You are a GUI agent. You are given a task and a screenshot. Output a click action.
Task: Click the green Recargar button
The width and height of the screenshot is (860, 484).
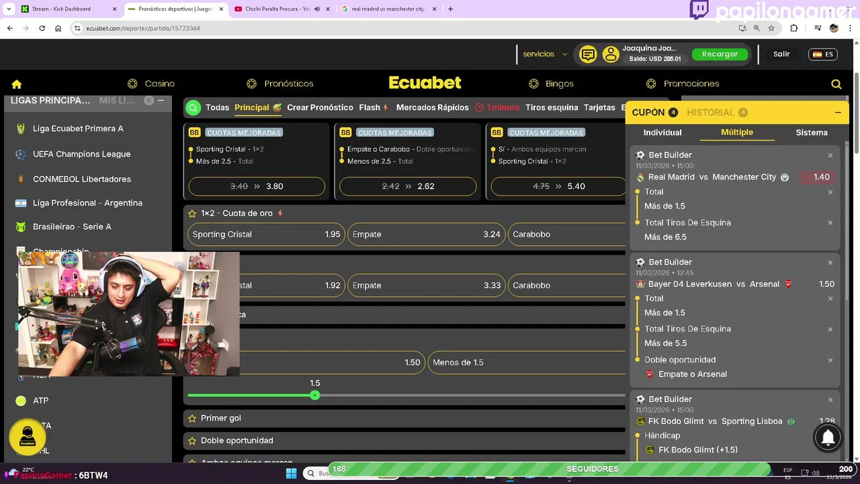coord(720,54)
